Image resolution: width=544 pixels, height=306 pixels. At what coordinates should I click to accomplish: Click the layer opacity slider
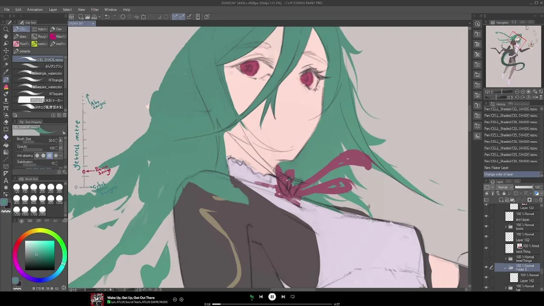point(524,187)
